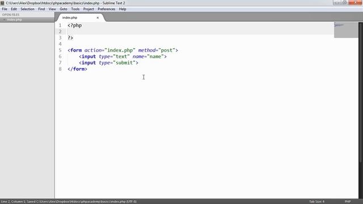363x204 pixels.
Task: Maximize the Sublime Text window
Action: click(344, 2)
